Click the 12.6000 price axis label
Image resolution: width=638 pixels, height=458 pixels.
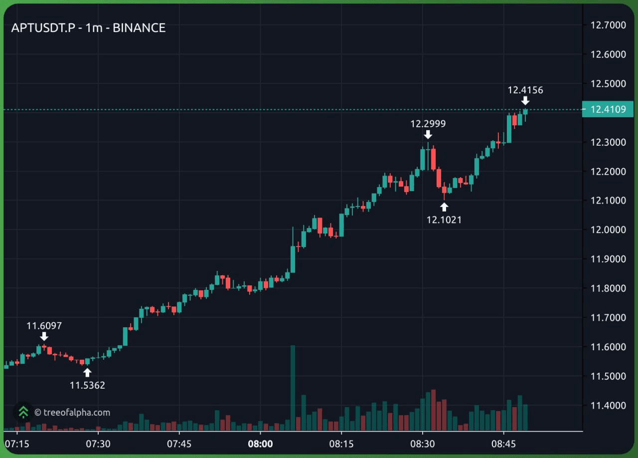coord(608,54)
